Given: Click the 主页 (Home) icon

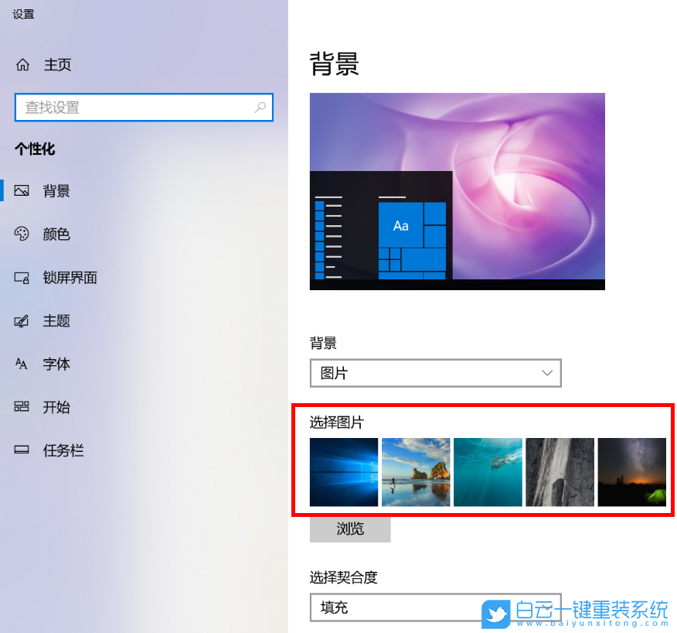Looking at the screenshot, I should (x=22, y=64).
